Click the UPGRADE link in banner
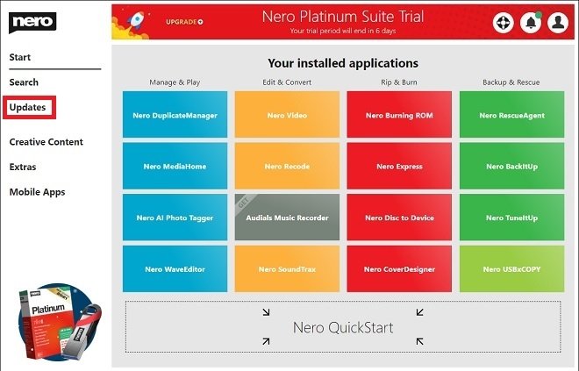This screenshot has width=579, height=371. pyautogui.click(x=184, y=22)
